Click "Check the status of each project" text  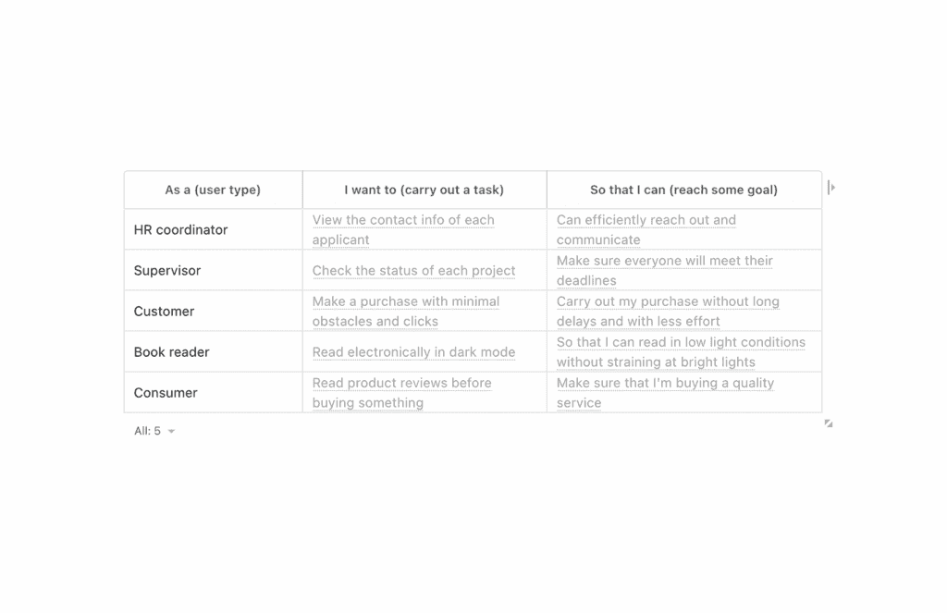point(413,271)
